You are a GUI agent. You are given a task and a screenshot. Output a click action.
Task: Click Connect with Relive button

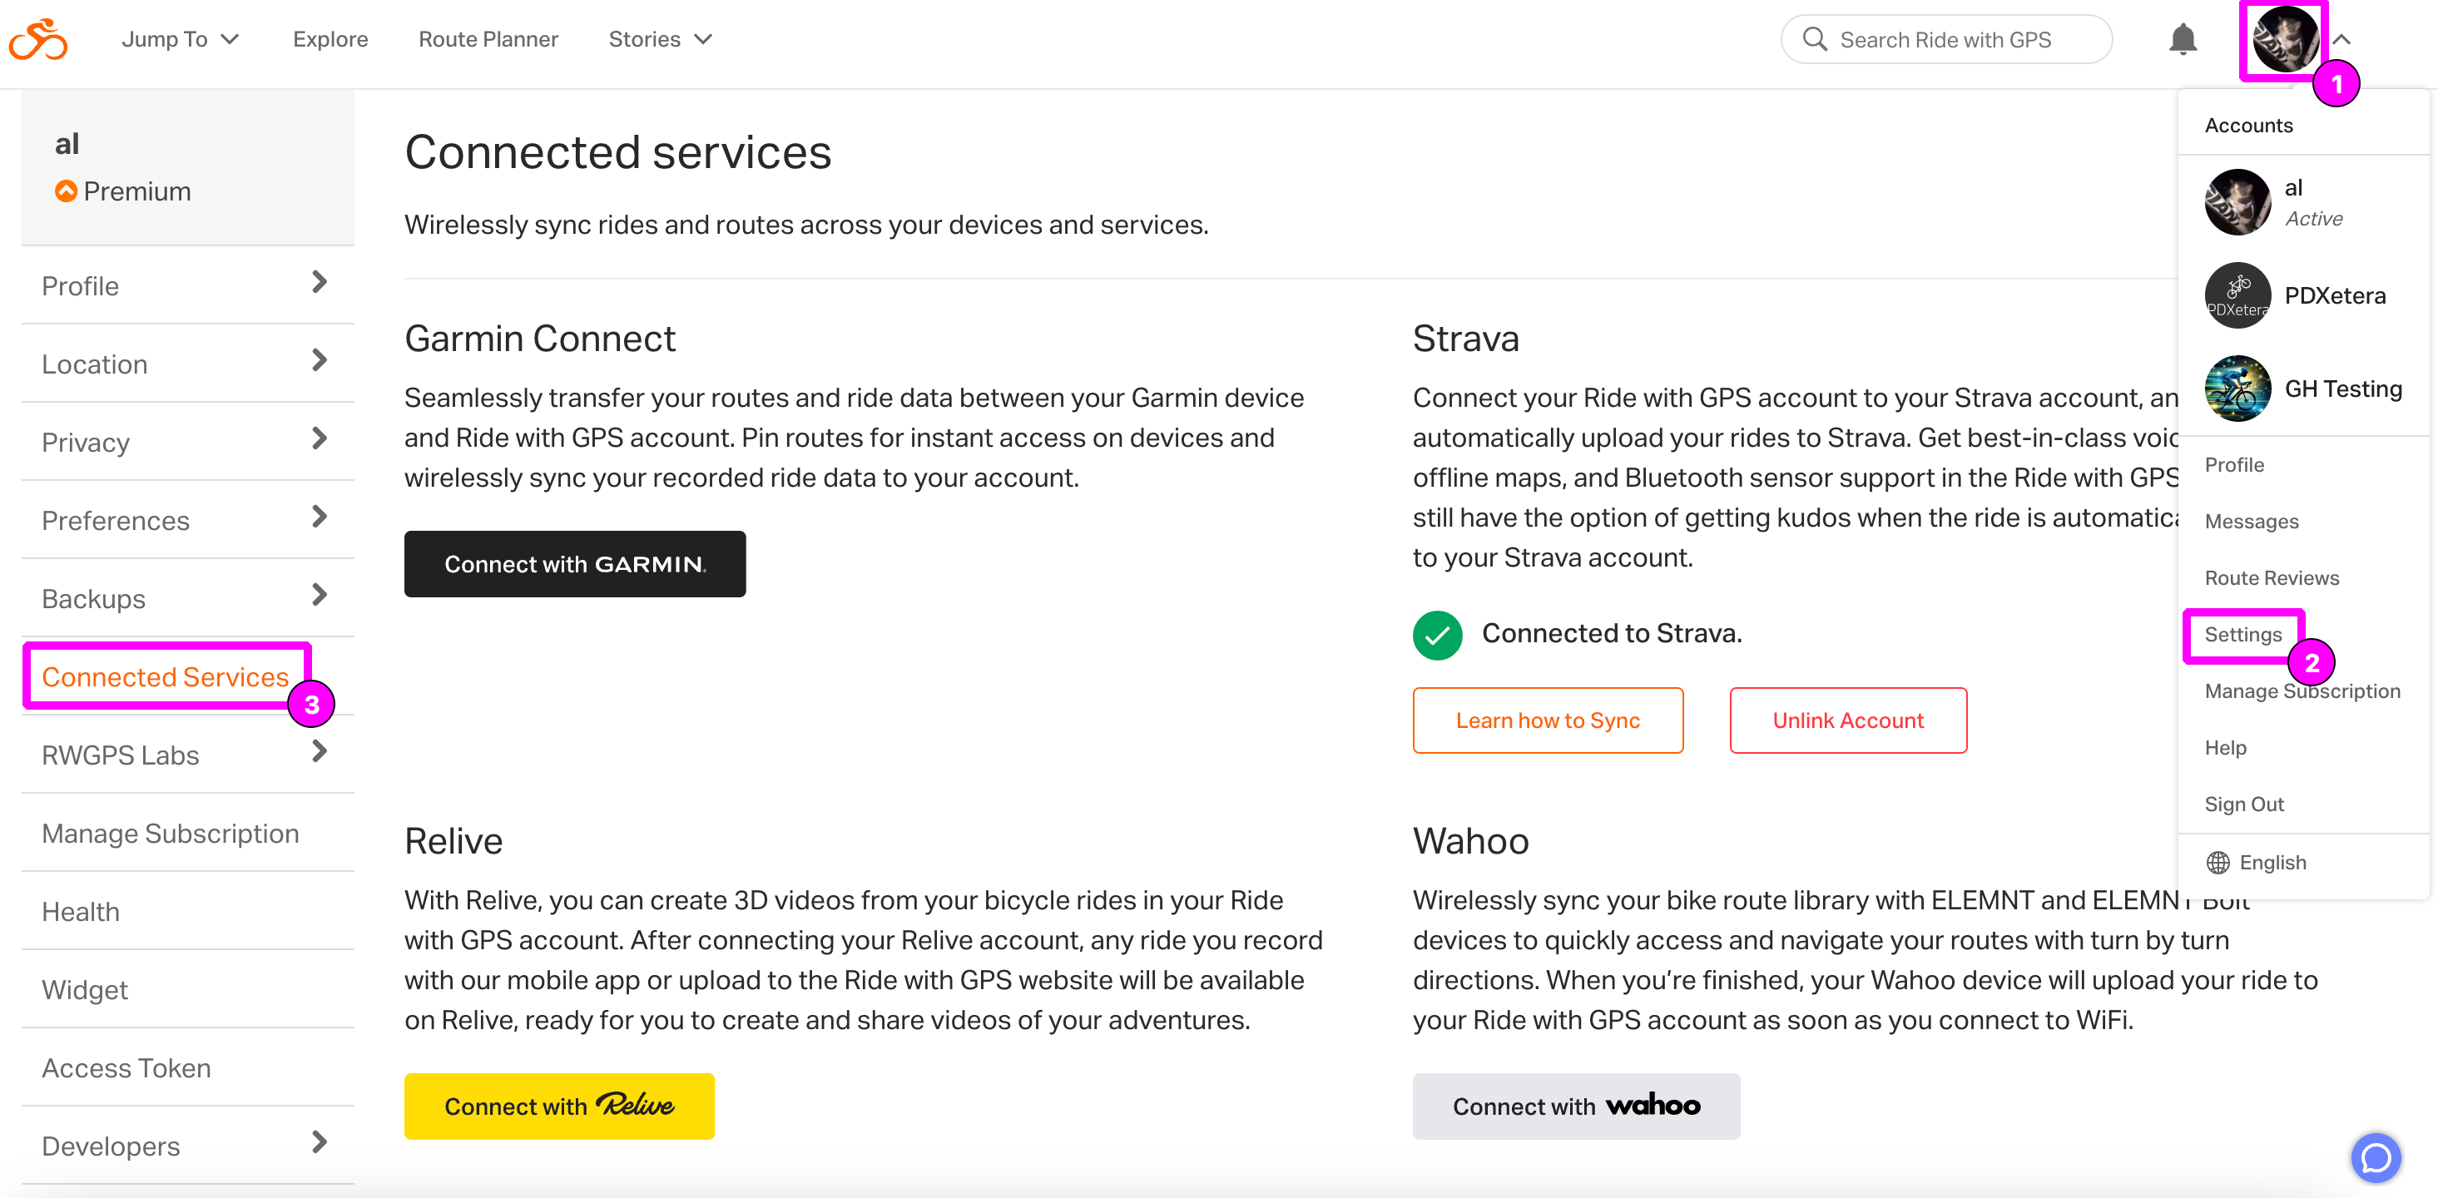click(559, 1106)
